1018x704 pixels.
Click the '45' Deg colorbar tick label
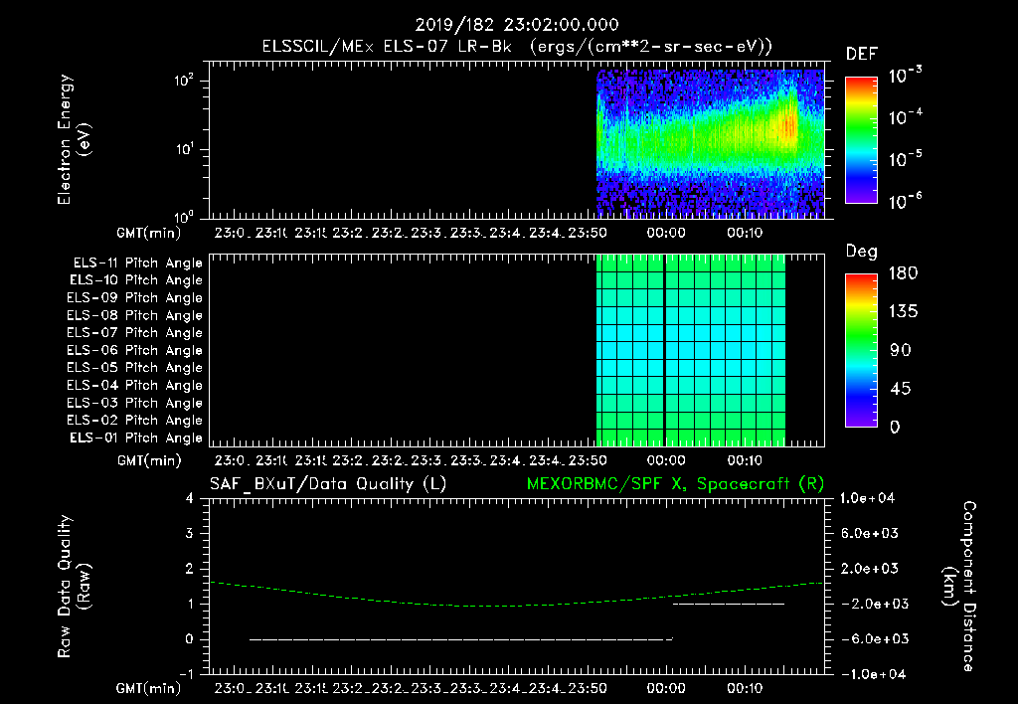[x=901, y=389]
